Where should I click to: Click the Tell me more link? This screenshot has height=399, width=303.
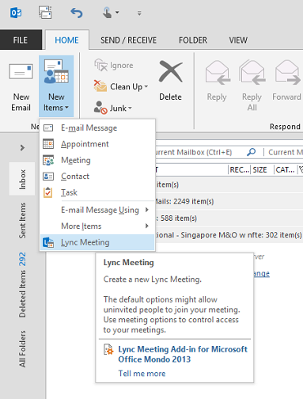(142, 374)
